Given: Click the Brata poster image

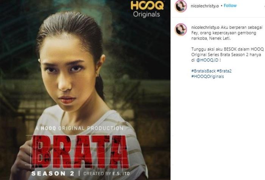Looking at the screenshot, I should 85,90.
